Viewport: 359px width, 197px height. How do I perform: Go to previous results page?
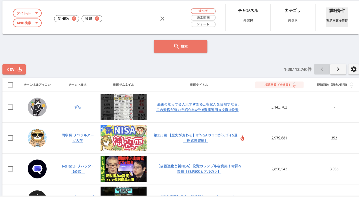click(322, 69)
